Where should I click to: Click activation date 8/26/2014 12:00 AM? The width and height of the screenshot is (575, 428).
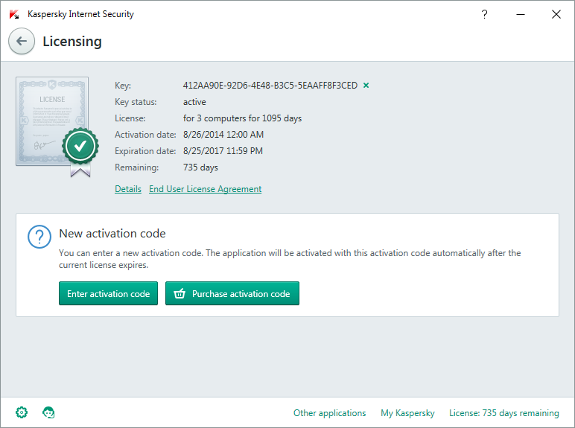click(223, 135)
